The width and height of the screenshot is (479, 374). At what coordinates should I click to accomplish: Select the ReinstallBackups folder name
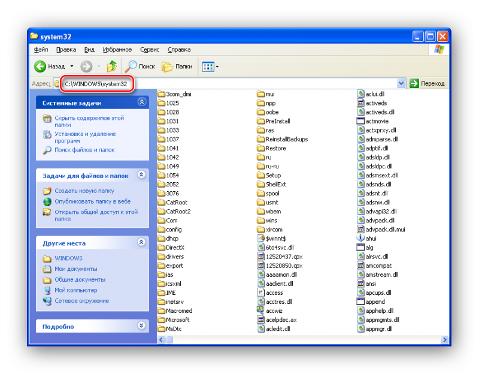(x=287, y=139)
